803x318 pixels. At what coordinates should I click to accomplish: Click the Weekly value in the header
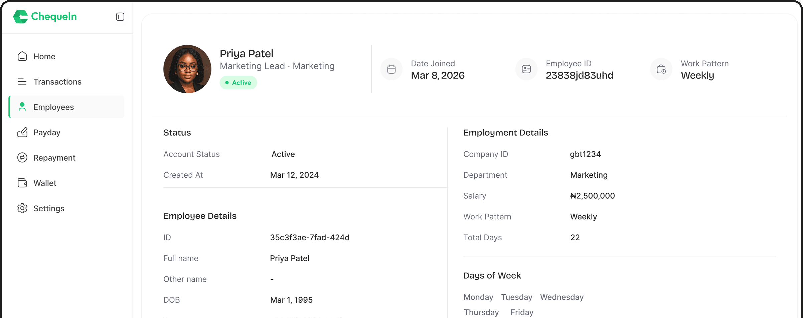click(x=697, y=76)
